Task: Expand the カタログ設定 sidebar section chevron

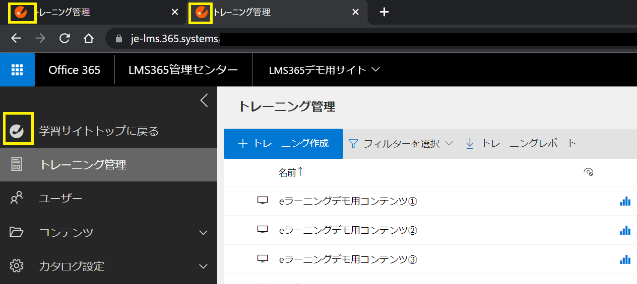Action: tap(204, 266)
